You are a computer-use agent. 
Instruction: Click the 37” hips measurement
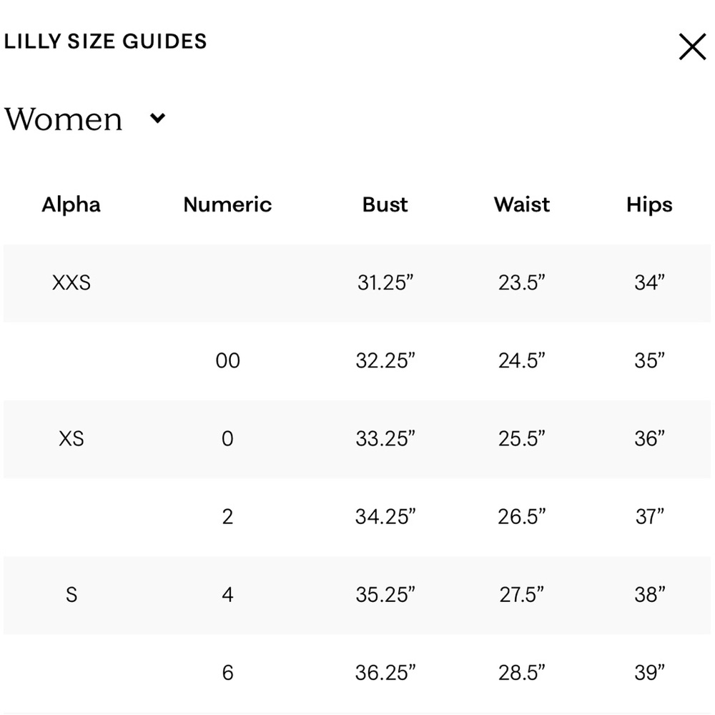click(x=649, y=517)
